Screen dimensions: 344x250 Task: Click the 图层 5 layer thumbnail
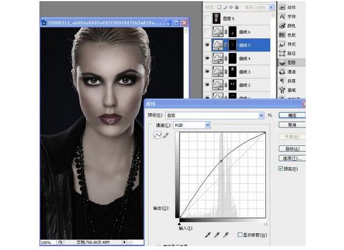coord(216,18)
